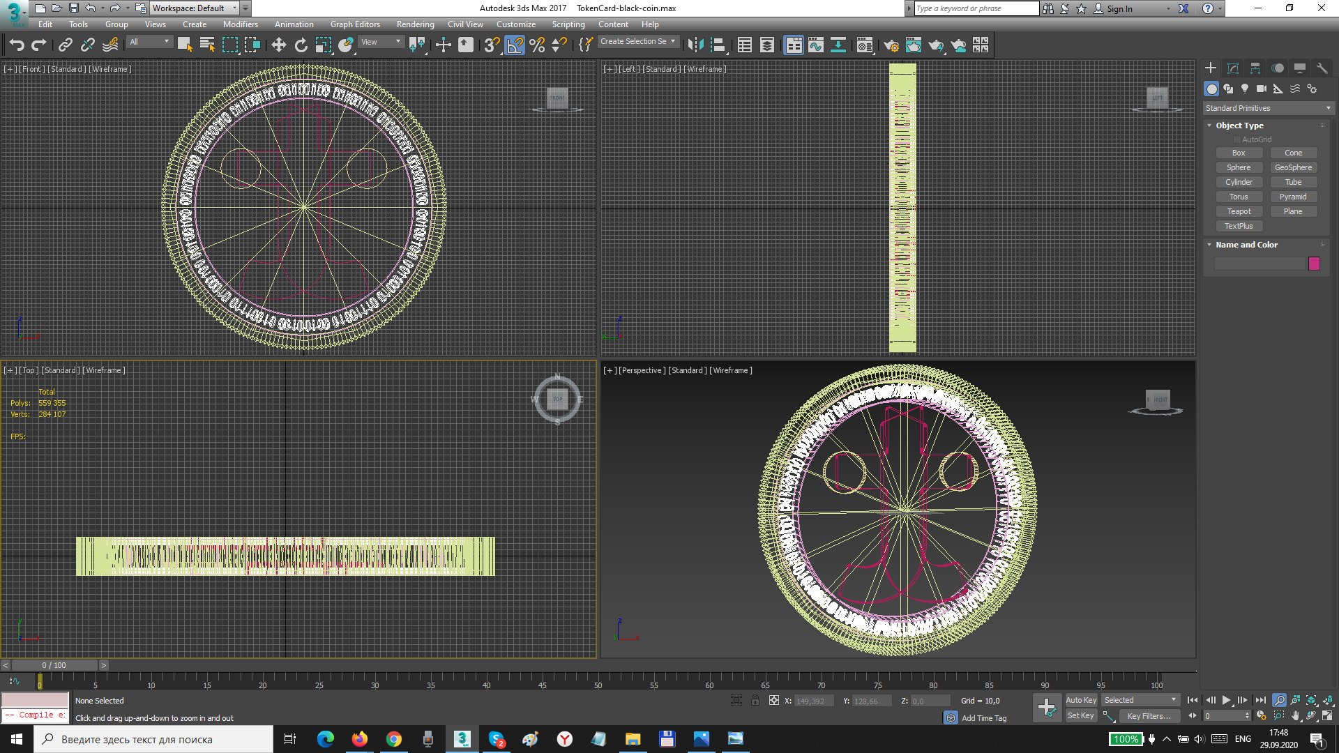Click the Undo arrow in main toolbar

[17, 45]
